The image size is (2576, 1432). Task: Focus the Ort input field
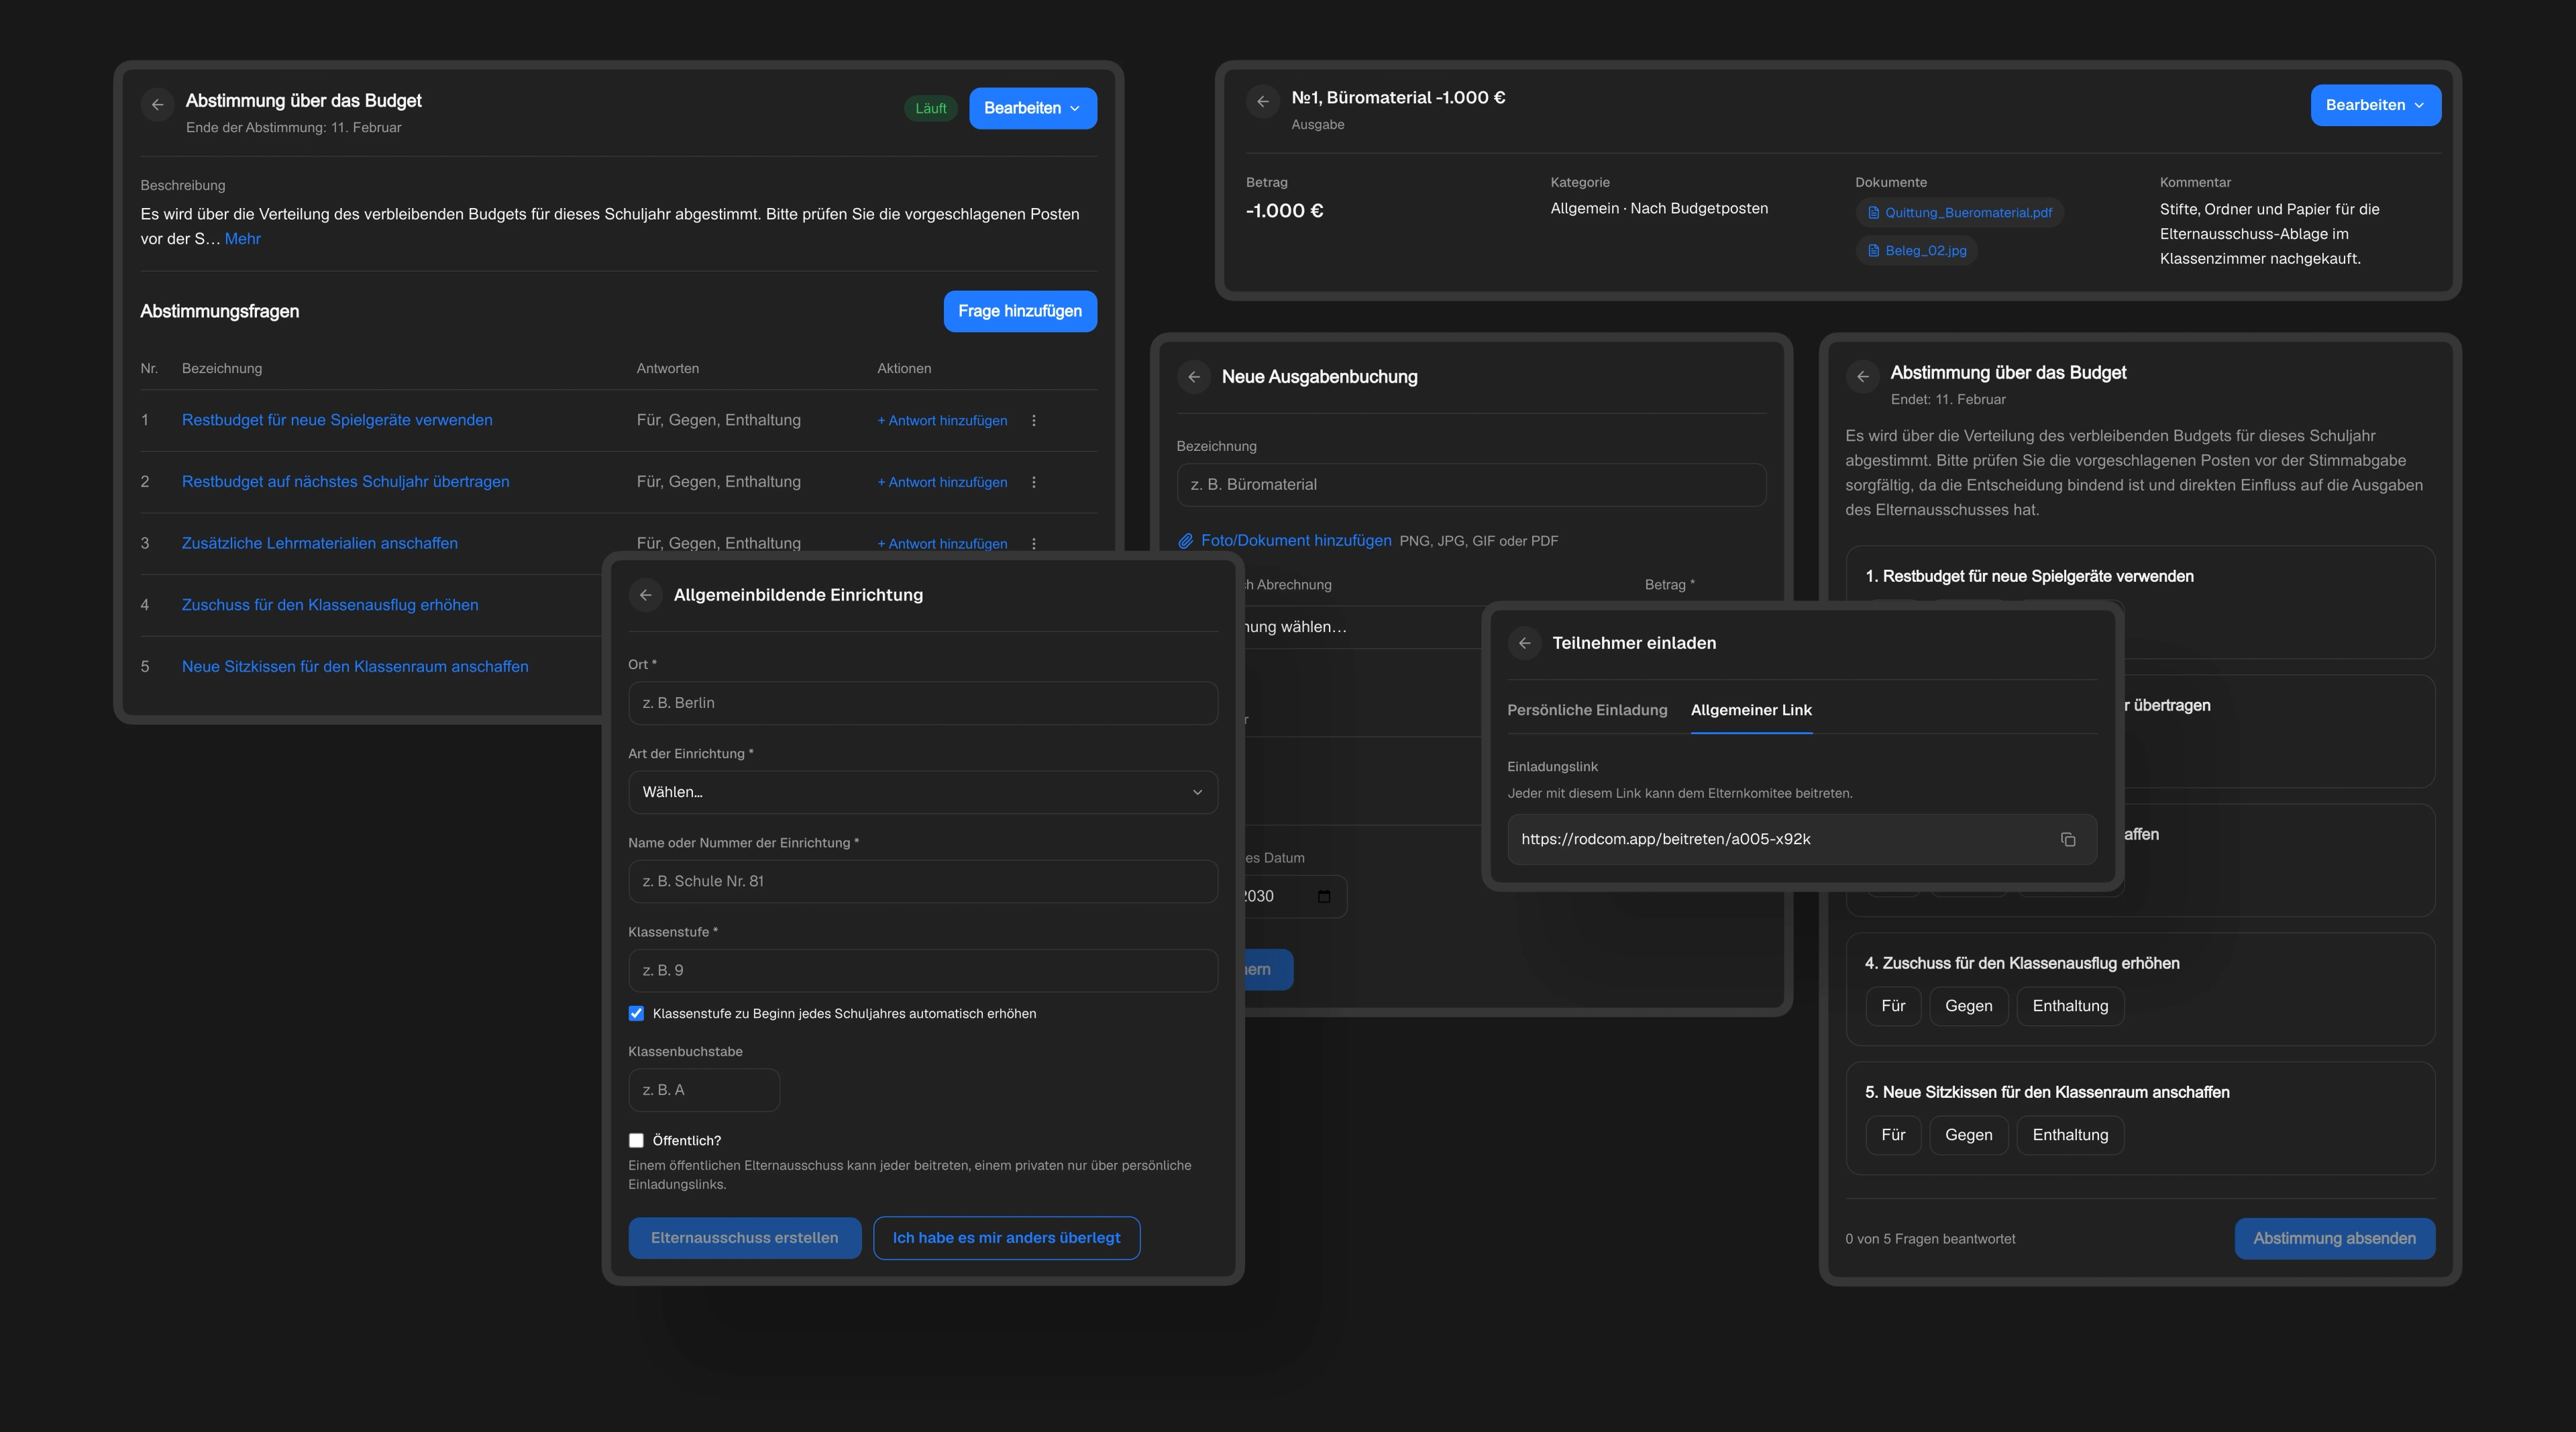922,703
